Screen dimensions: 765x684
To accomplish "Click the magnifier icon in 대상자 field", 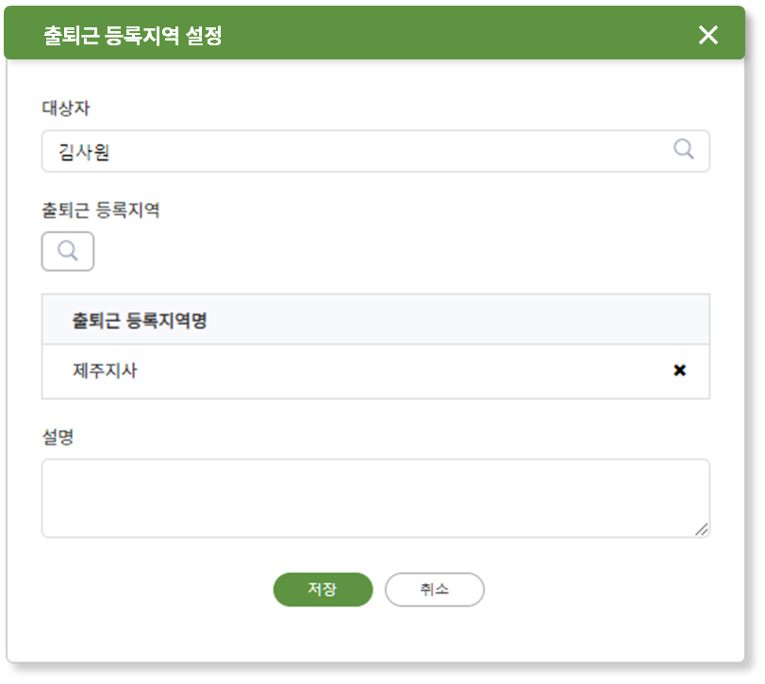I will pyautogui.click(x=683, y=149).
